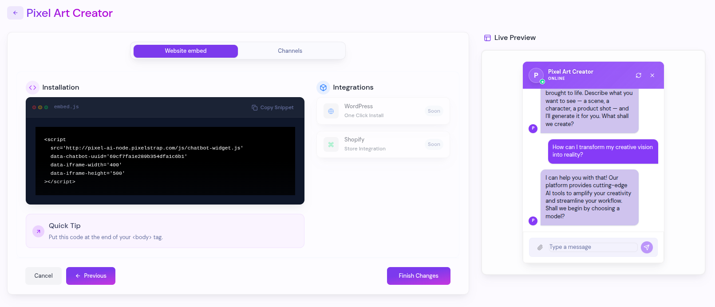Click the Soon badge for WordPress
Image resolution: width=715 pixels, height=307 pixels.
click(x=434, y=111)
